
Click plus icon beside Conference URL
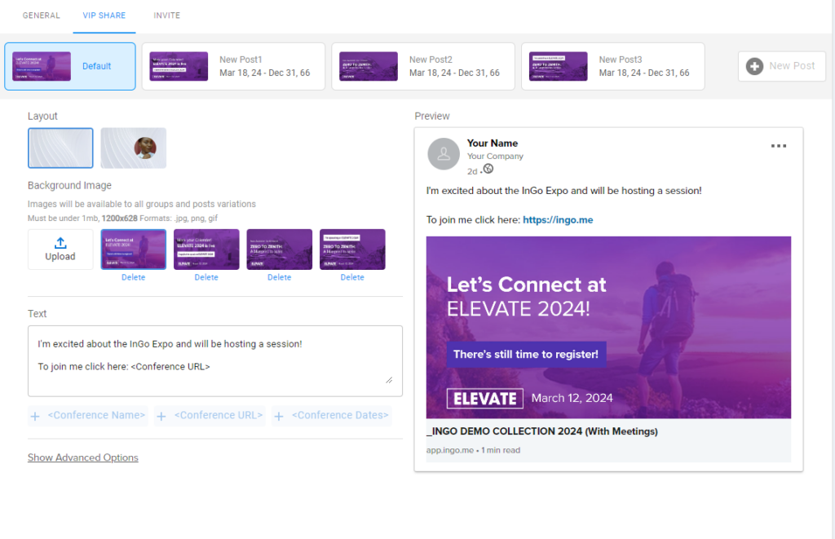click(x=161, y=416)
